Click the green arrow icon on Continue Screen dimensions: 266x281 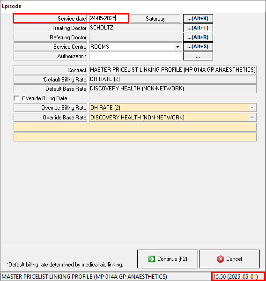click(152, 259)
